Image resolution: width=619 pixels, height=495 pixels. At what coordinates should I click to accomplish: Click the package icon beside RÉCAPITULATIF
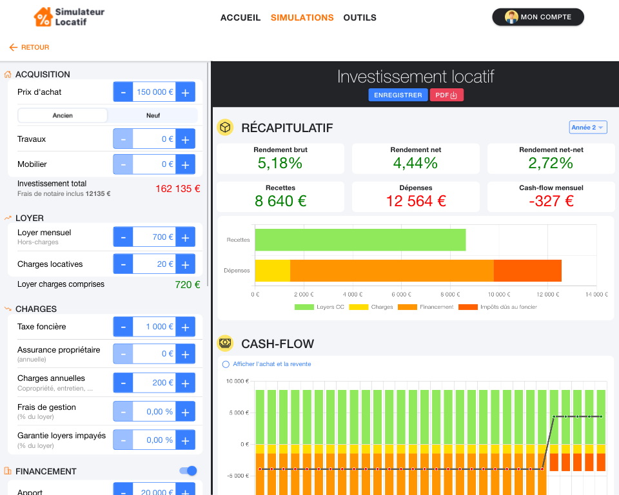pyautogui.click(x=224, y=128)
